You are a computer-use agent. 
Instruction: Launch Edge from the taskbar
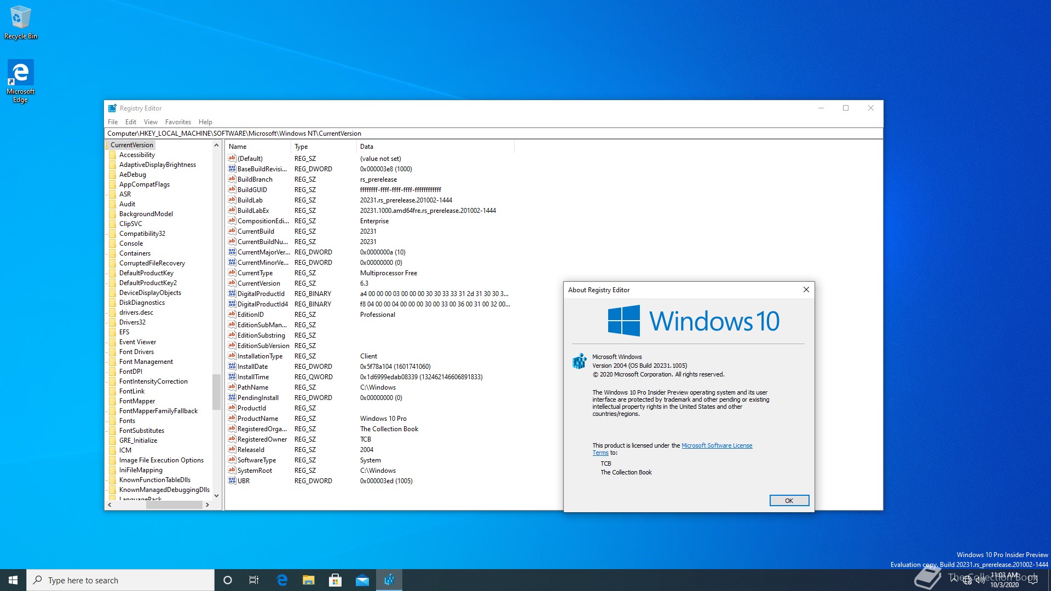[x=282, y=580]
